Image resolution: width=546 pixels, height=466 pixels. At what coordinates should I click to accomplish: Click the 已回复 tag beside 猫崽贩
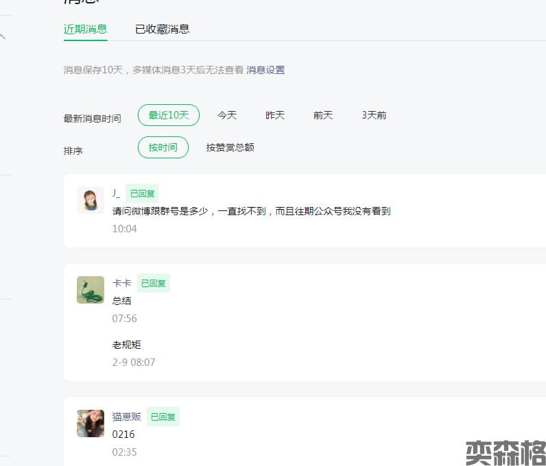pos(163,417)
